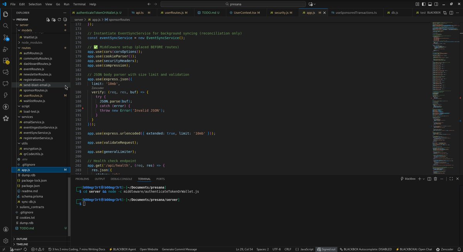Viewport: 463px width, 252px height.
Task: Toggle BLACKBOX Autocomplete in status bar
Action: [366, 249]
